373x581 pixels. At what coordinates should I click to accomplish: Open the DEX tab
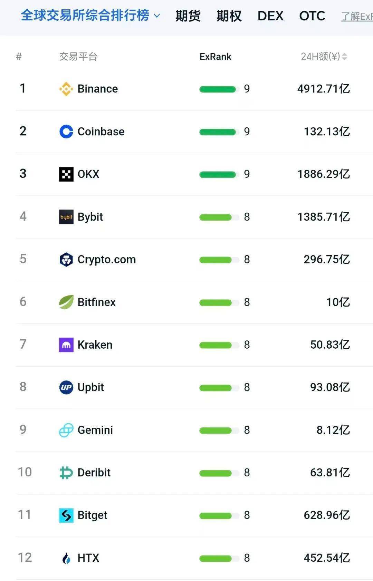pyautogui.click(x=270, y=16)
